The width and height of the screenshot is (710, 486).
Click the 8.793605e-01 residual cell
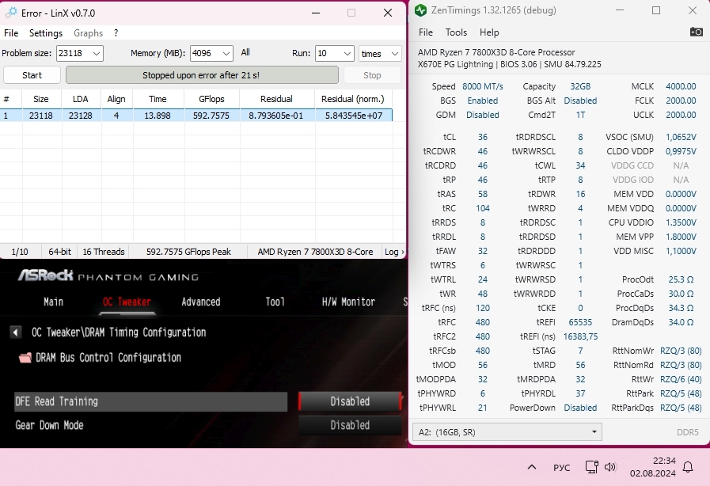(276, 116)
